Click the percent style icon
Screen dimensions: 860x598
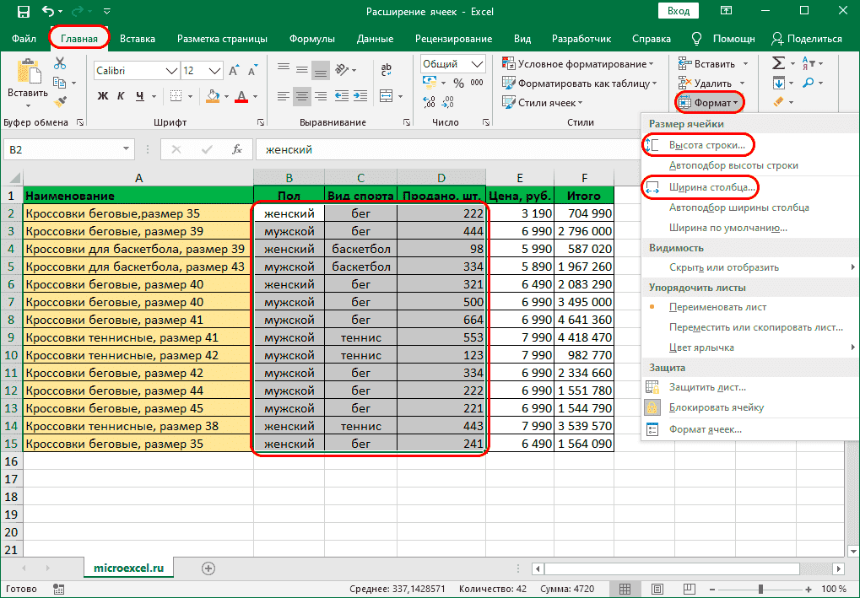tap(457, 83)
